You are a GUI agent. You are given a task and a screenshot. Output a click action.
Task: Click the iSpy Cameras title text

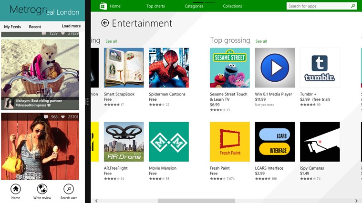[x=312, y=168]
